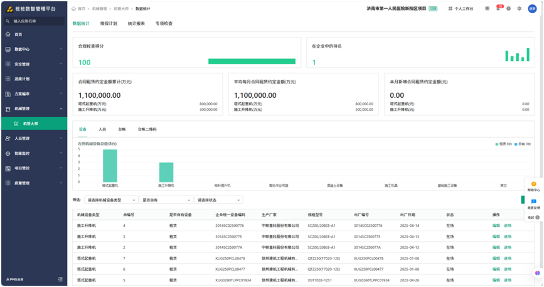Click the 生产厂家 column header
The width and height of the screenshot is (544, 287).
click(x=269, y=215)
